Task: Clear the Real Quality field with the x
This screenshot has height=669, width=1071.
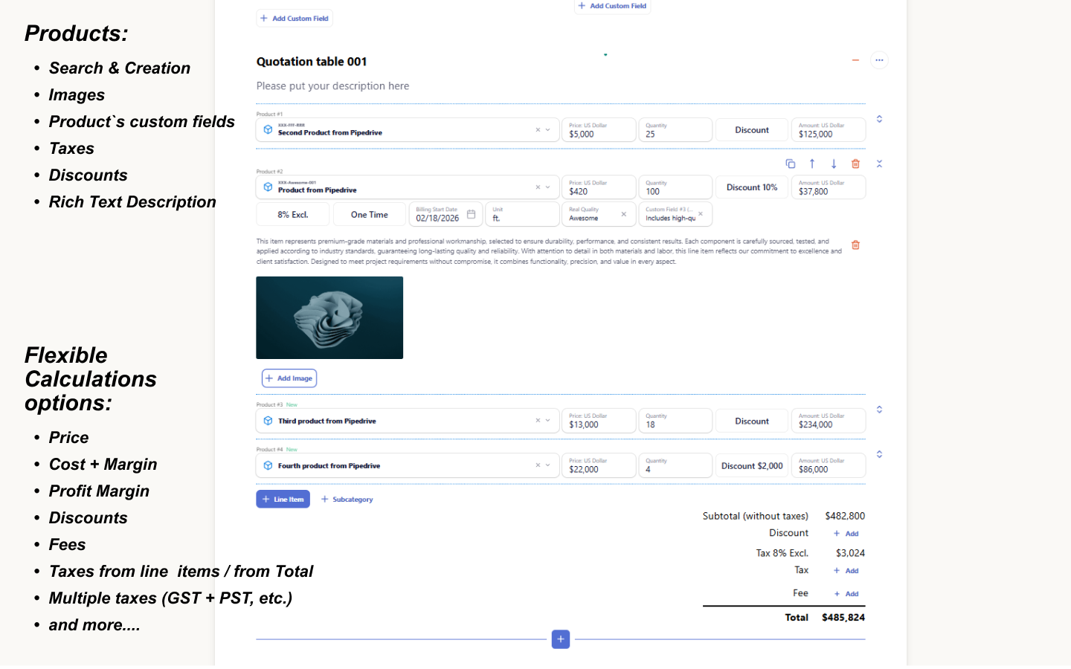Action: click(625, 214)
